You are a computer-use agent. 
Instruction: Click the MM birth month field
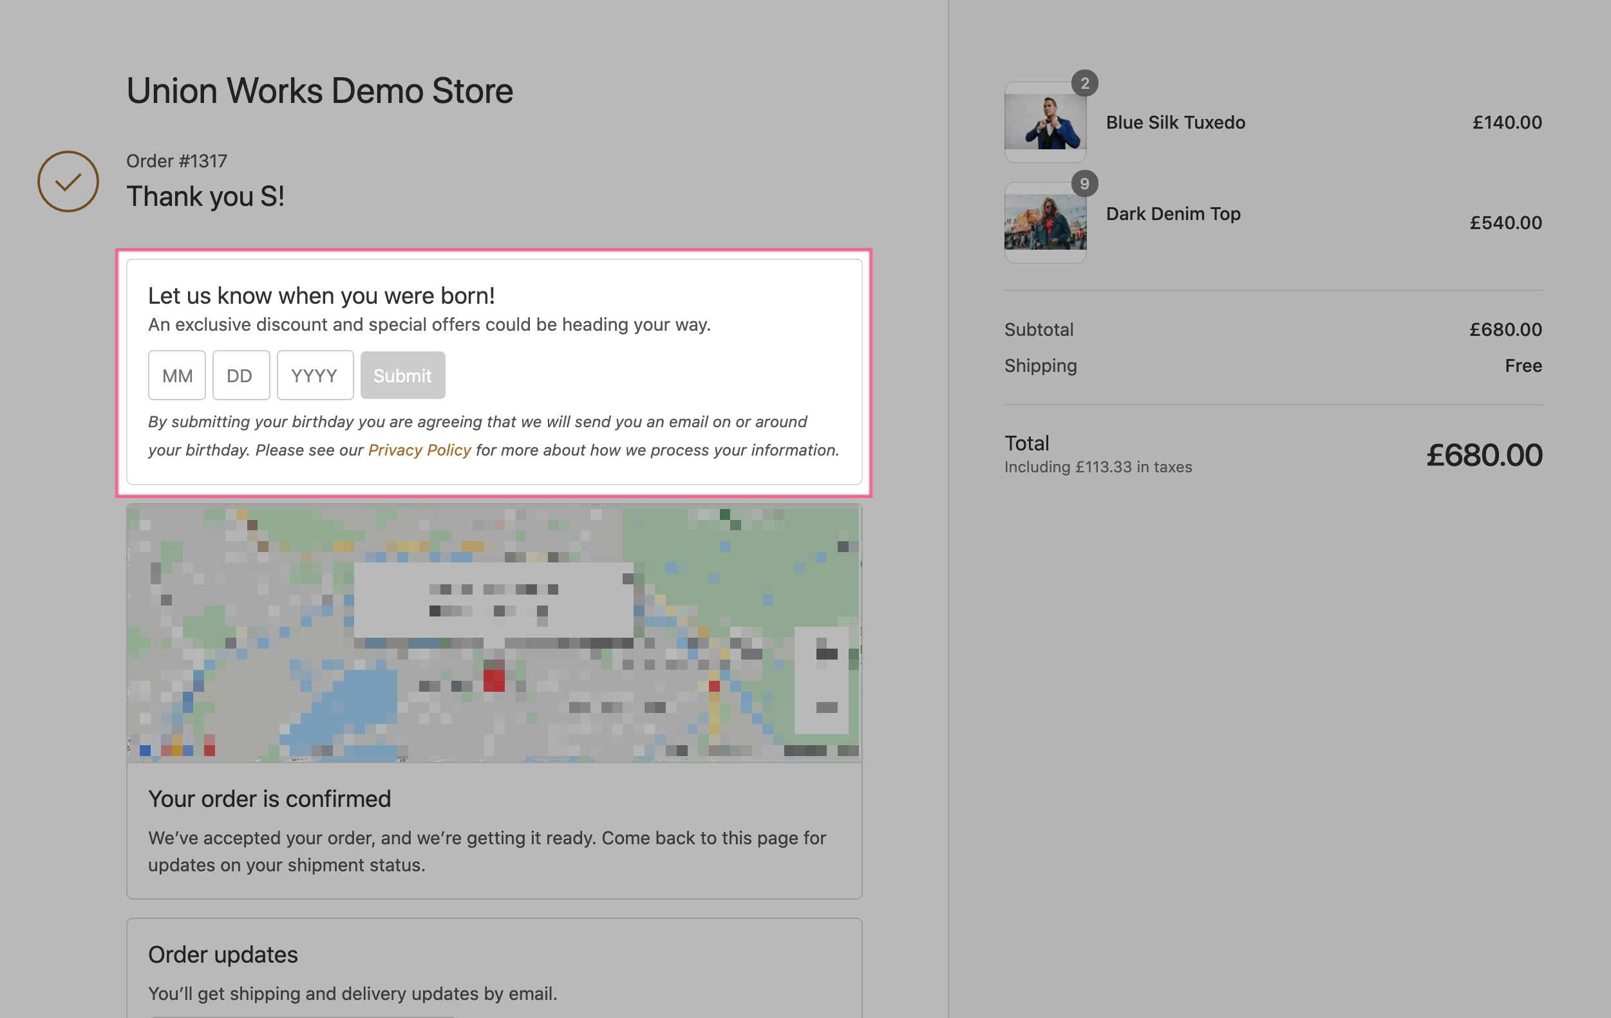[176, 376]
